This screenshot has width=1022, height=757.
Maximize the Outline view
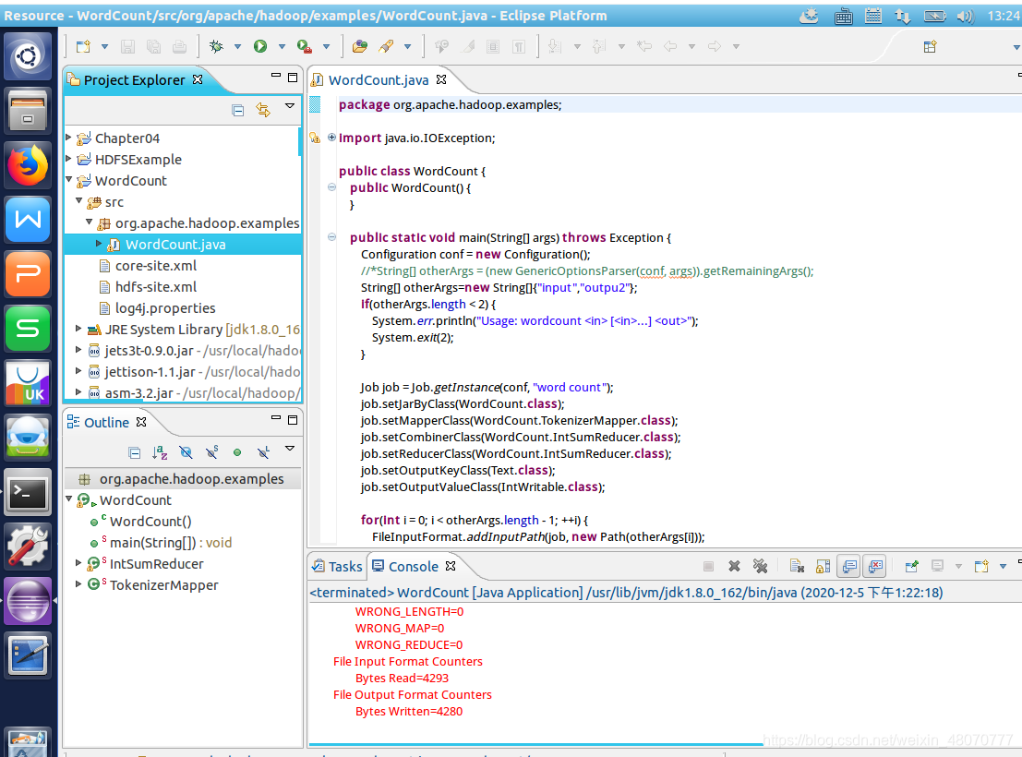click(293, 419)
